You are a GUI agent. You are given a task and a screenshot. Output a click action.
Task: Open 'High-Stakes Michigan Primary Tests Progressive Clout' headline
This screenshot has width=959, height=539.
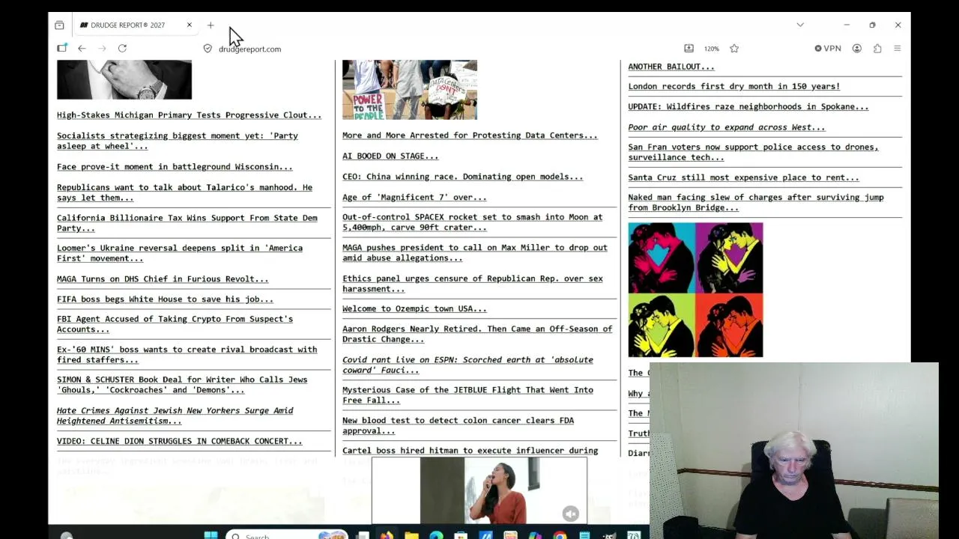(x=189, y=115)
